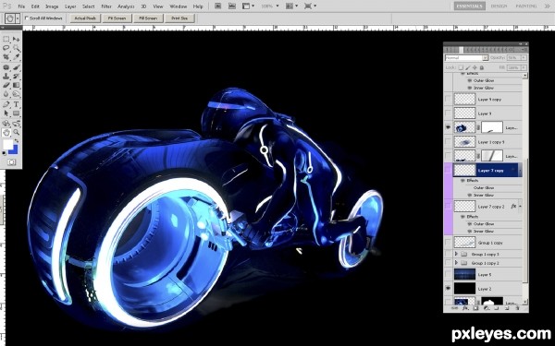Toggle lock transparent pixels in Layers panel
Image resolution: width=555 pixels, height=346 pixels.
click(x=461, y=67)
